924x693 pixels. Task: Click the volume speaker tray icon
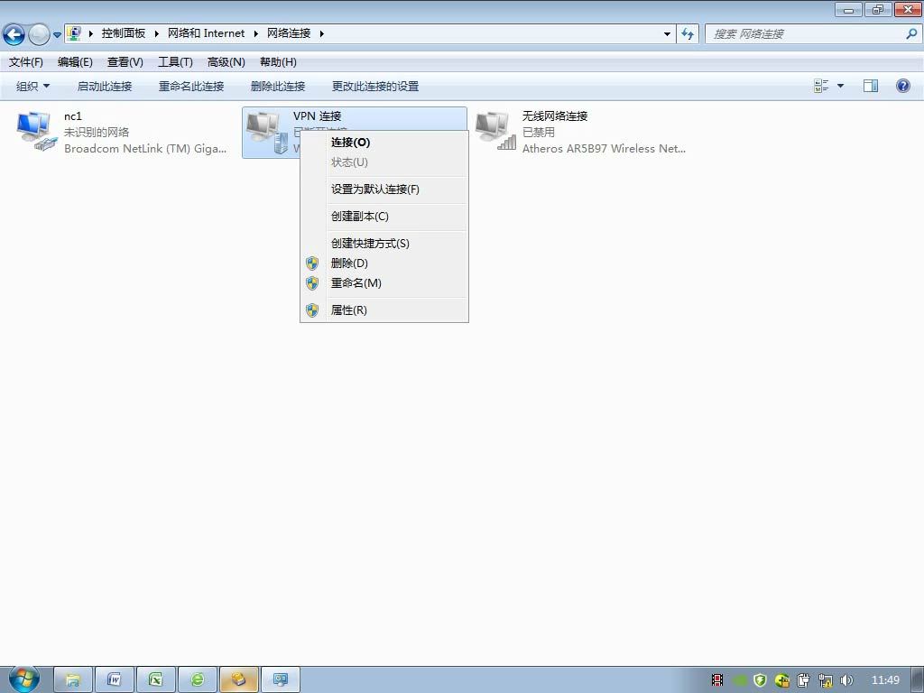click(x=846, y=680)
